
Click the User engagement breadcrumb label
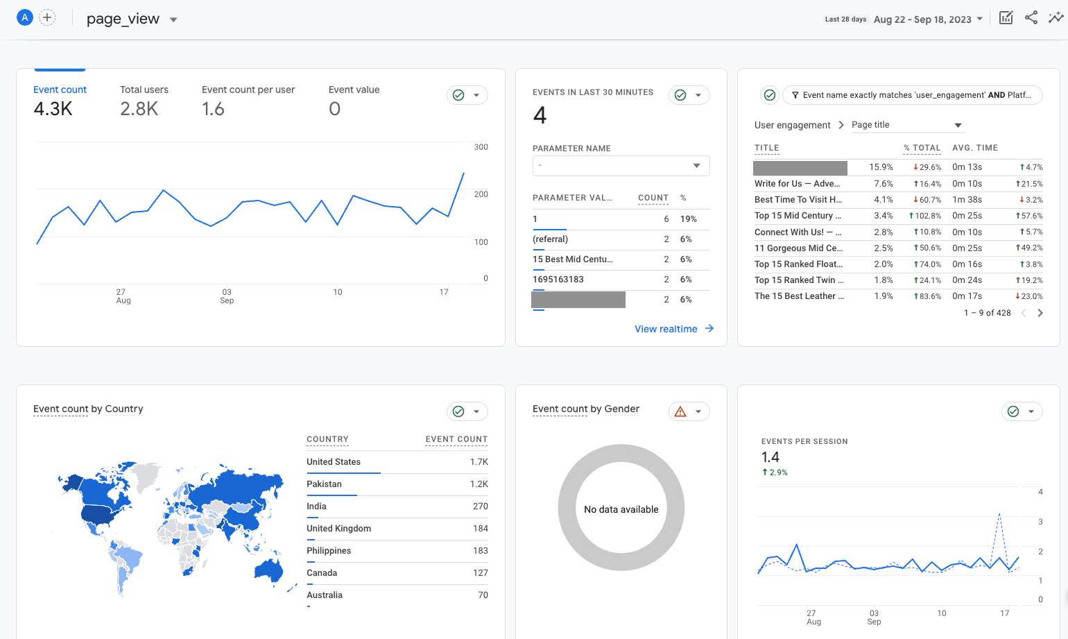pyautogui.click(x=792, y=125)
